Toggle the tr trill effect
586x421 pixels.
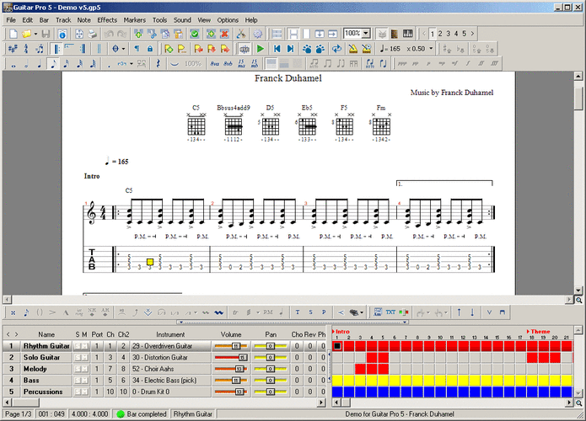click(x=235, y=312)
